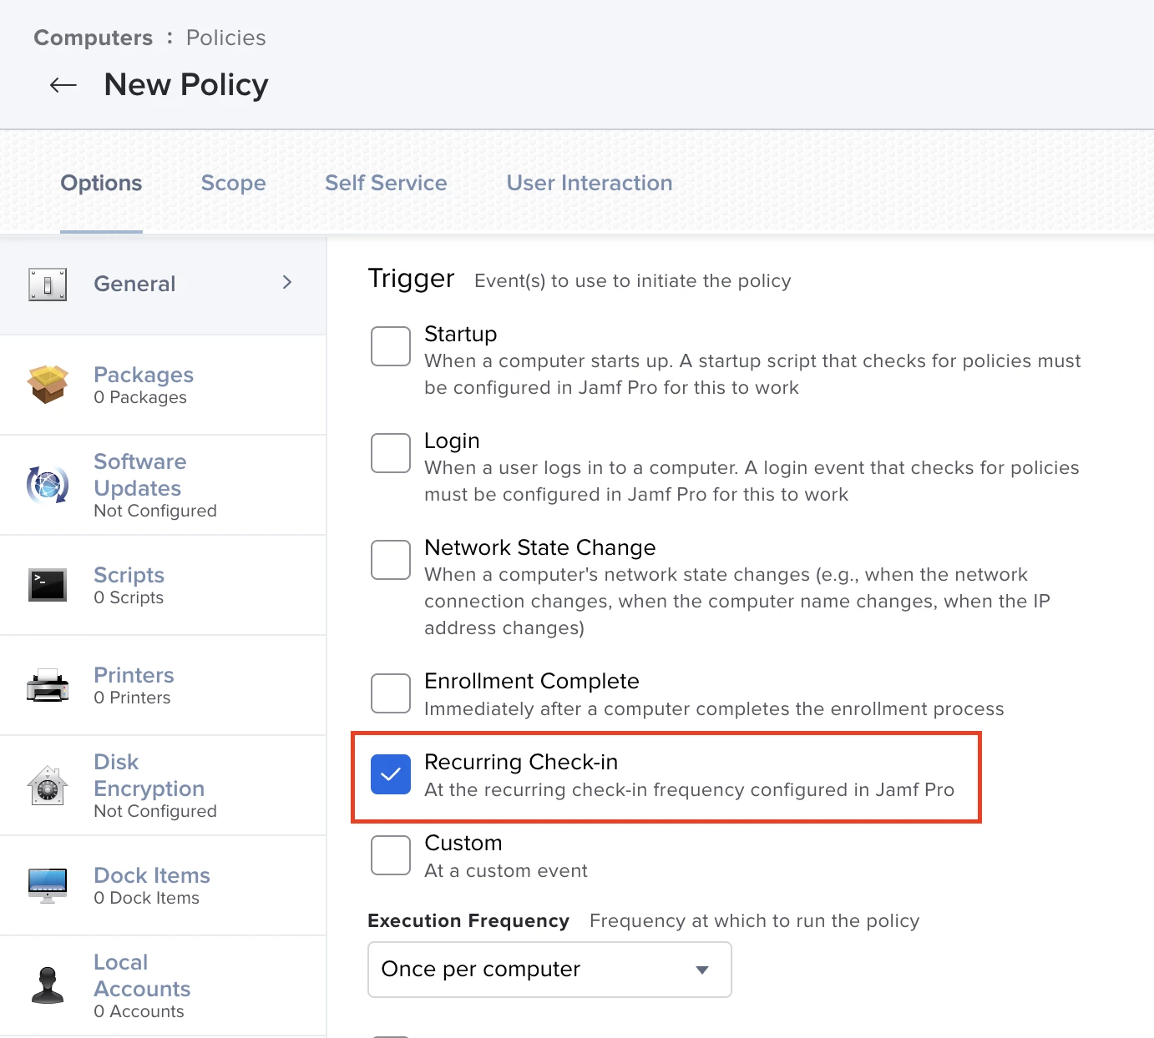Open the Execution Frequency dropdown
The image size is (1154, 1038).
(x=549, y=970)
